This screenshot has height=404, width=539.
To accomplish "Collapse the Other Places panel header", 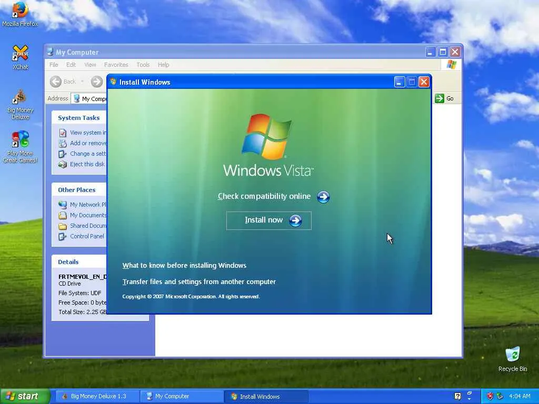I will 79,190.
